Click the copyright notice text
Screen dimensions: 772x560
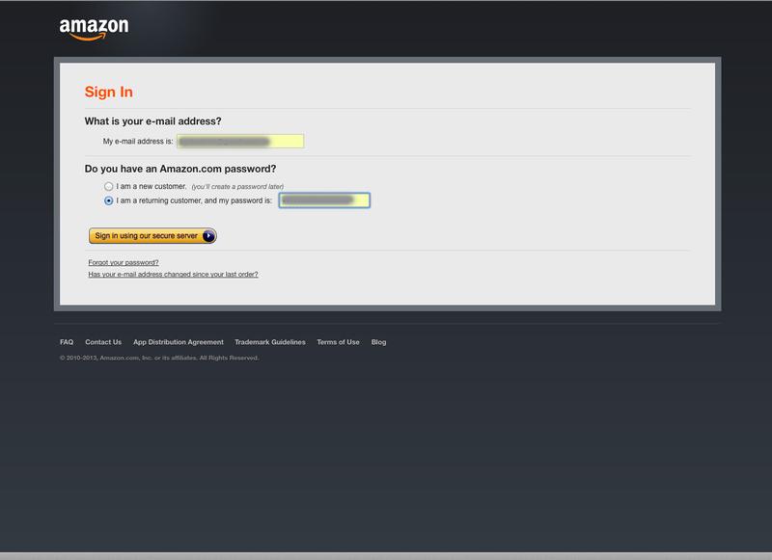159,358
